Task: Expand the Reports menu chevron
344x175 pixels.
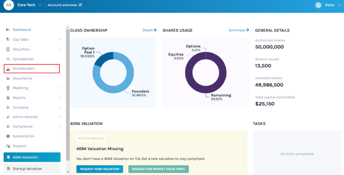Action: click(x=59, y=98)
